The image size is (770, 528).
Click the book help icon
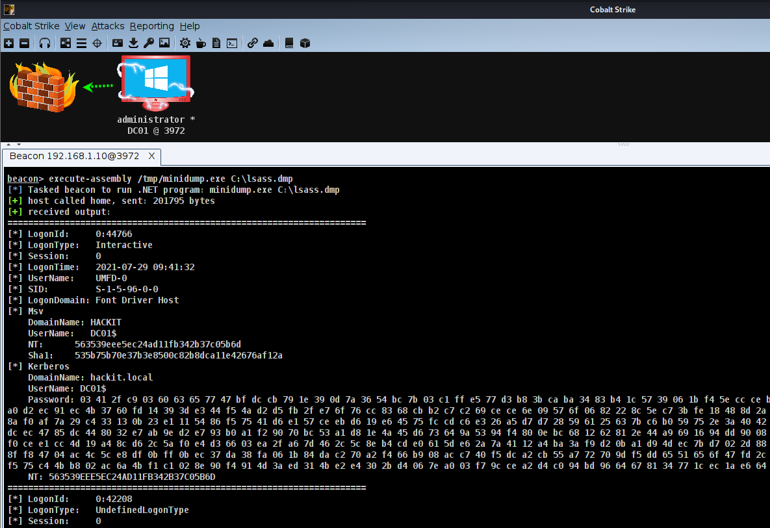pyautogui.click(x=289, y=43)
